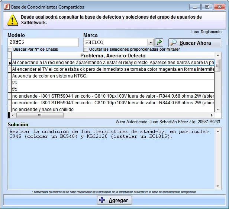Click the problems grid vertical scrollbar thumb
This screenshot has height=209, width=229.
(218, 65)
